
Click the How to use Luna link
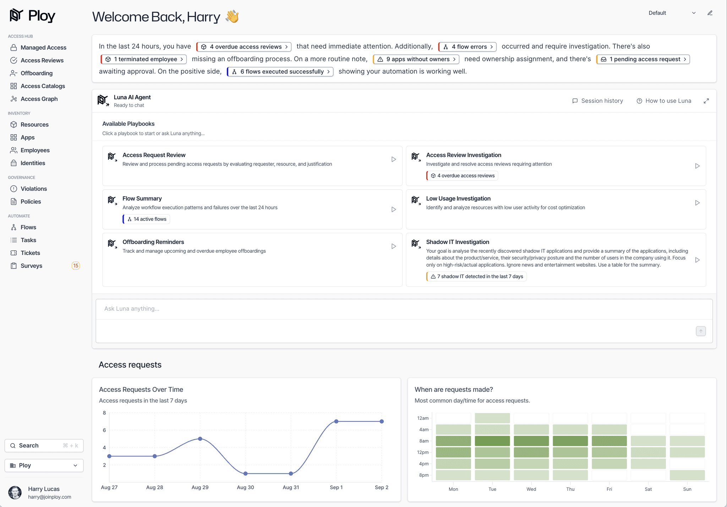click(664, 101)
